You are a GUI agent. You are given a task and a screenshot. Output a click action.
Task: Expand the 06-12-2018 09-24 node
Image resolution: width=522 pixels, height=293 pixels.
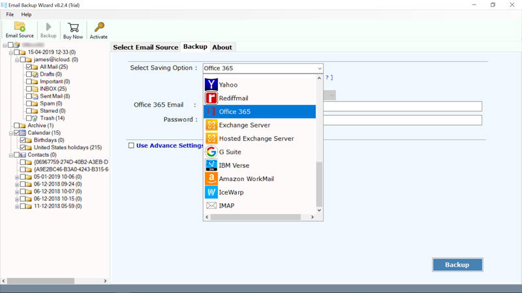click(17, 184)
